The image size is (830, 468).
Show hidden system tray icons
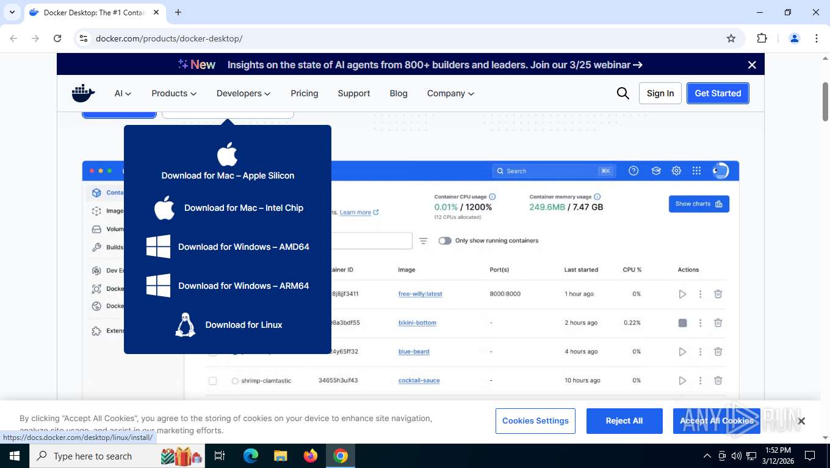point(707,456)
